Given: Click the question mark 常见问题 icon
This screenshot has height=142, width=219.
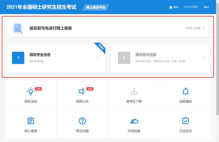Looking at the screenshot, I should point(82,121).
